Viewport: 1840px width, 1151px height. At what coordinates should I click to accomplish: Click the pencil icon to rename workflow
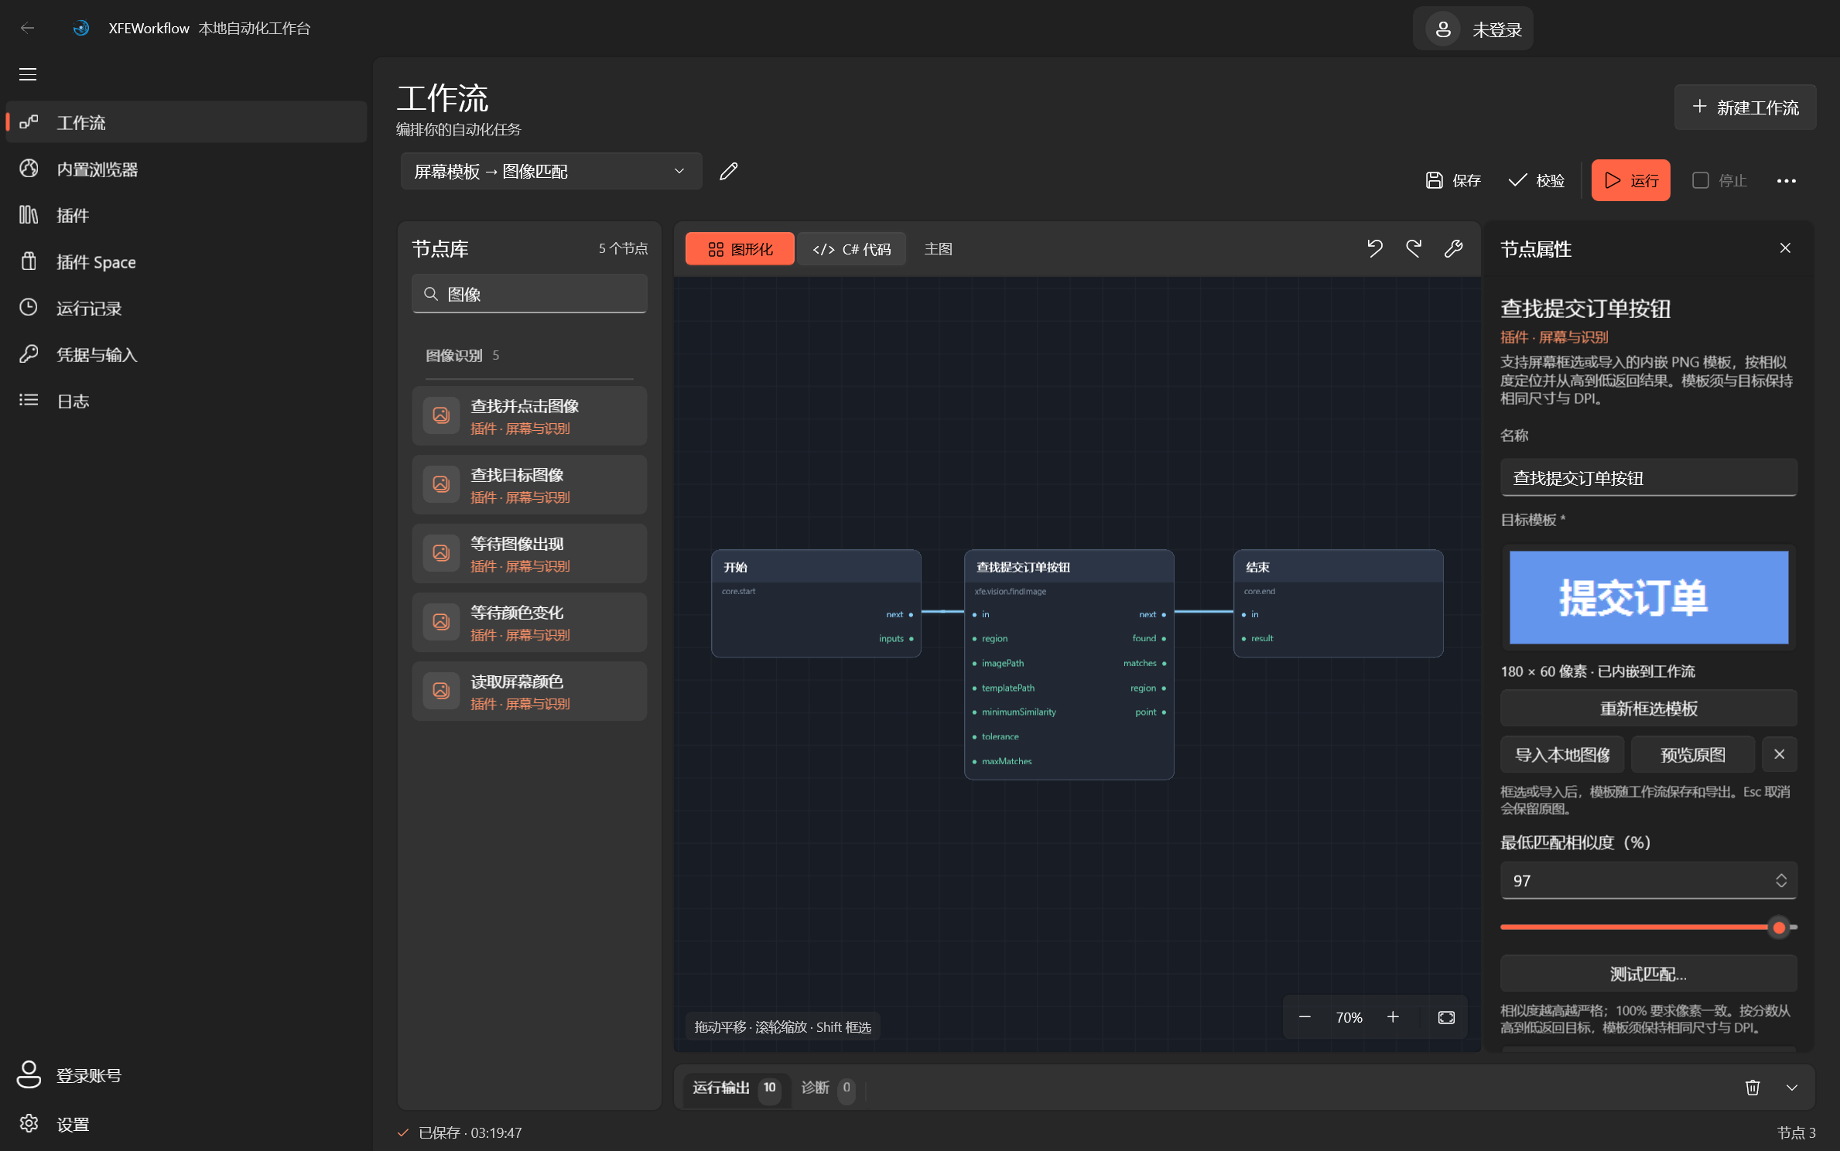tap(728, 171)
